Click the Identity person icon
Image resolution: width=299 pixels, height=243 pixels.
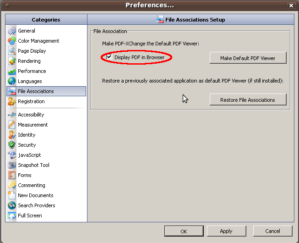[12, 135]
